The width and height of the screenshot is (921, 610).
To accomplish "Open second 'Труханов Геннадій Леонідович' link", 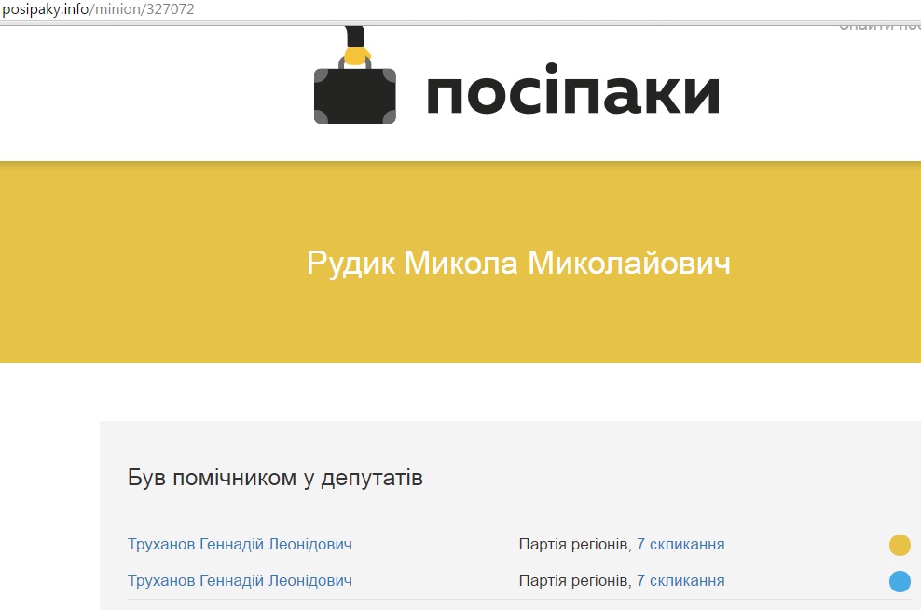I will click(240, 581).
